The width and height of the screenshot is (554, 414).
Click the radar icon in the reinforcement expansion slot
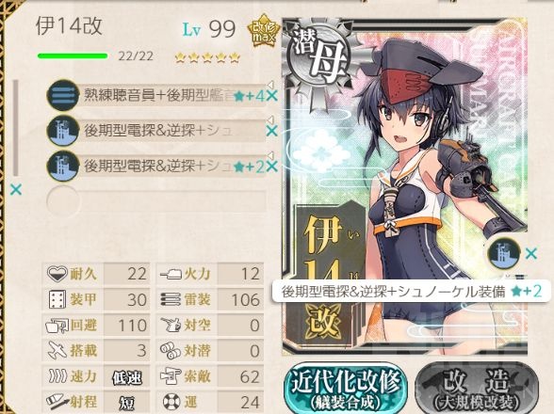coord(504,253)
